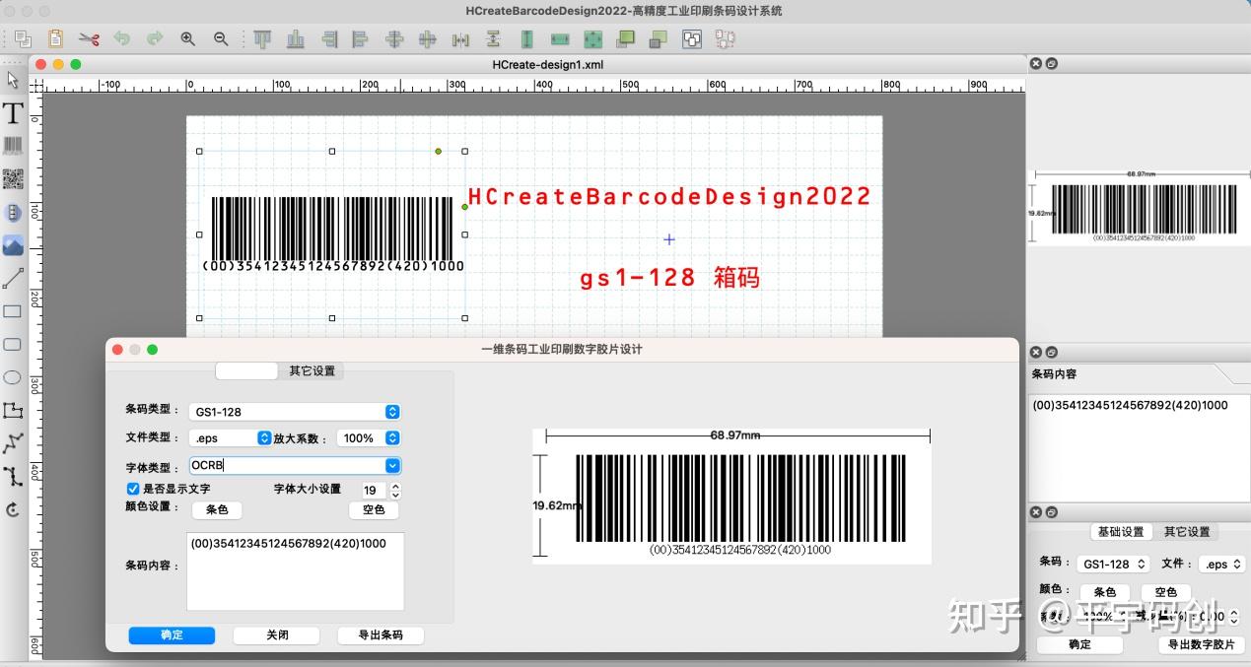The image size is (1251, 667).
Task: Click inside the 条码内容 text field
Action: [295, 571]
